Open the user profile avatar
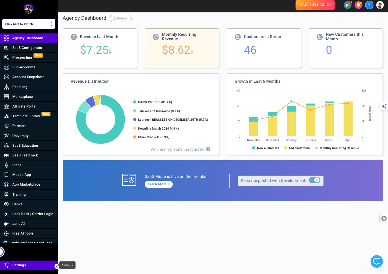Screen dimensions: 388x274 [380, 5]
